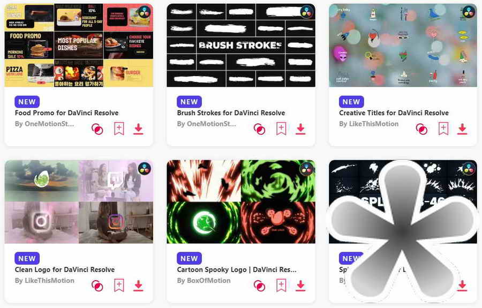Viewport: 482px width, 308px height.
Task: Download Brush Strokes for DaVinci Resolve
Action: coord(300,129)
